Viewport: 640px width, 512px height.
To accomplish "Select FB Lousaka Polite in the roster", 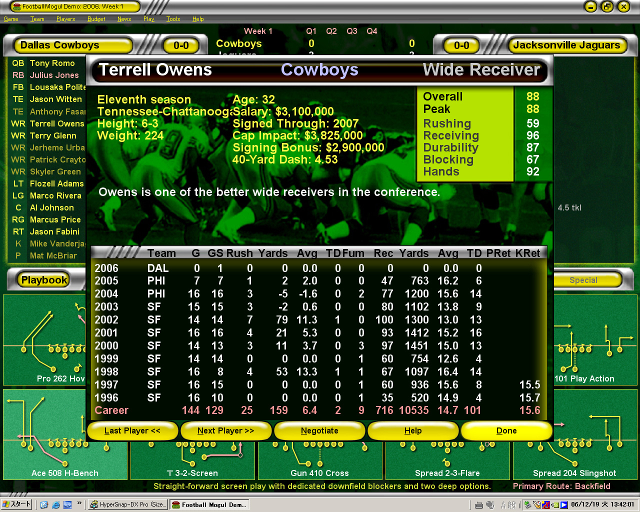I will coord(48,87).
